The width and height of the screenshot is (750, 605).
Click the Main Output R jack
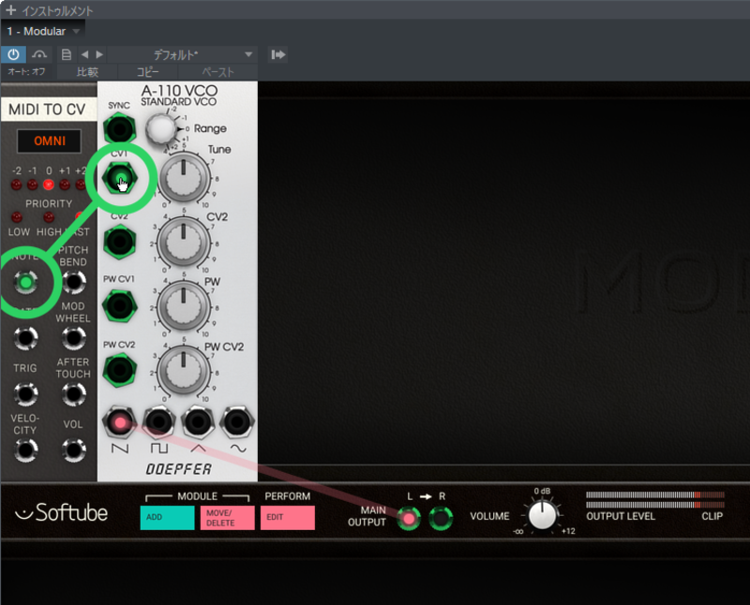441,518
